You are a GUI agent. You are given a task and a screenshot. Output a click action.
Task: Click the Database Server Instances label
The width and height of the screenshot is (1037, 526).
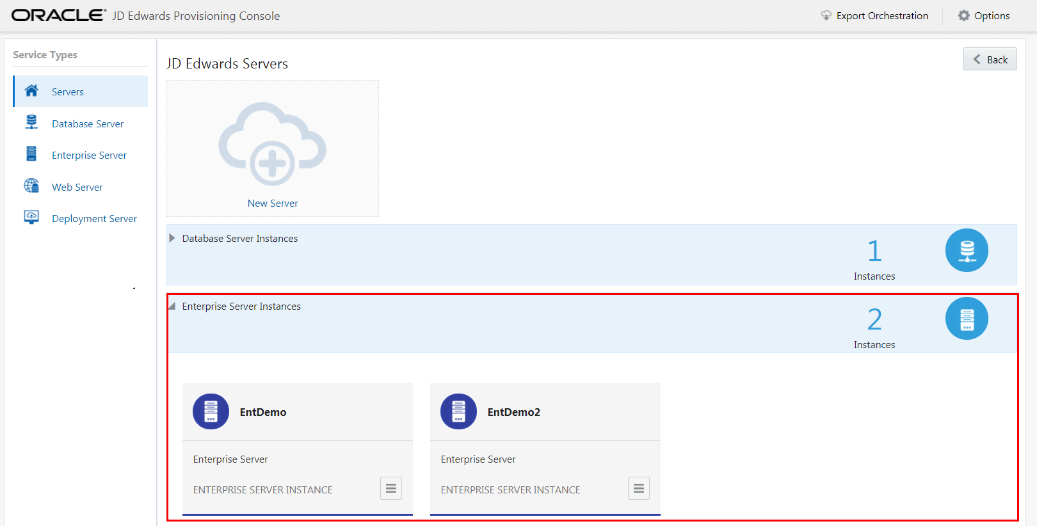[x=240, y=238]
